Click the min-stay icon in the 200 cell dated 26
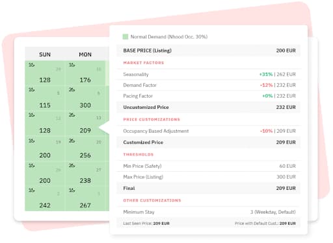This screenshot has height=243, width=333. tap(32, 166)
